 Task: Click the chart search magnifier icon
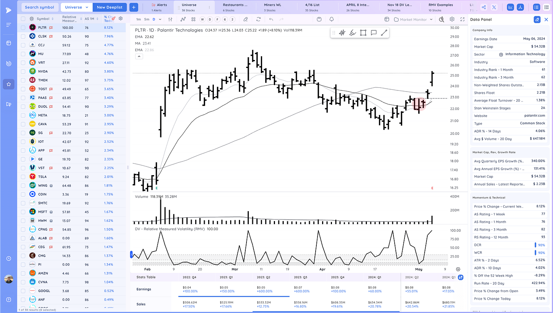point(441,19)
